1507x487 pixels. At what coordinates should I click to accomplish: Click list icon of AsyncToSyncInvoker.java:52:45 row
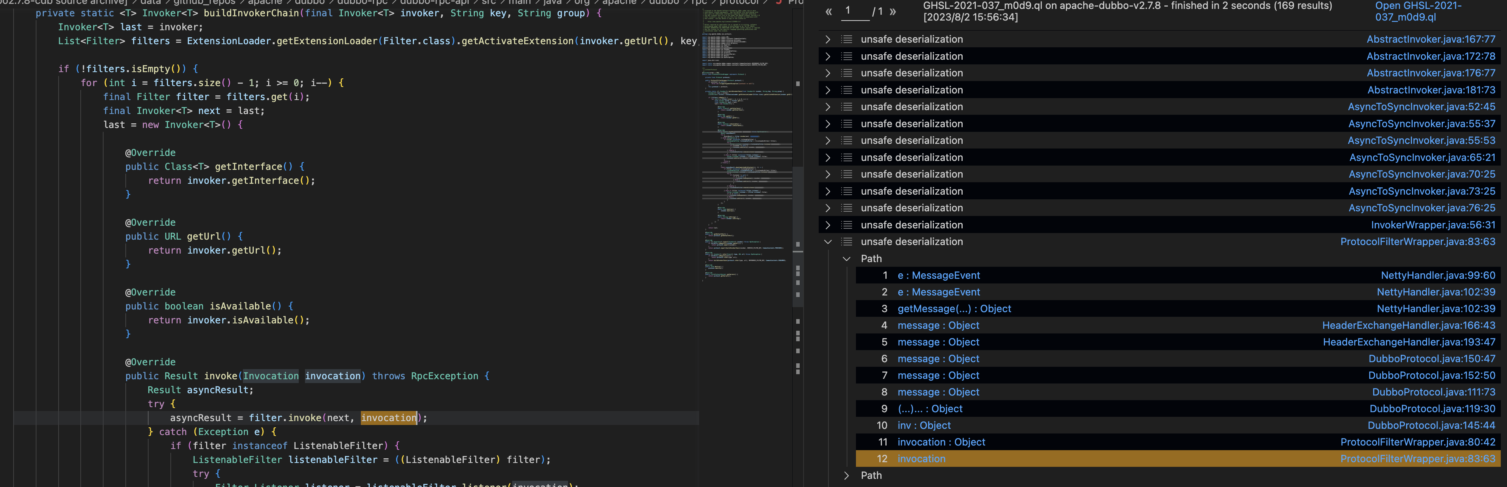(847, 107)
